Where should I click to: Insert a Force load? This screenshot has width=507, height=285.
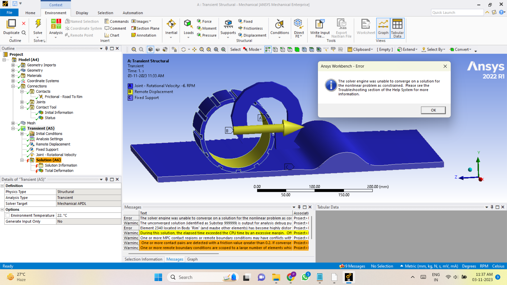(x=204, y=21)
